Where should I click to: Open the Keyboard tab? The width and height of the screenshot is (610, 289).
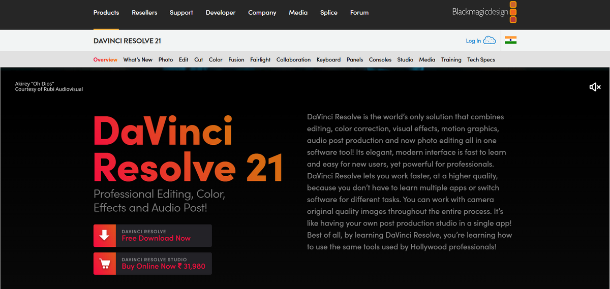tap(328, 60)
